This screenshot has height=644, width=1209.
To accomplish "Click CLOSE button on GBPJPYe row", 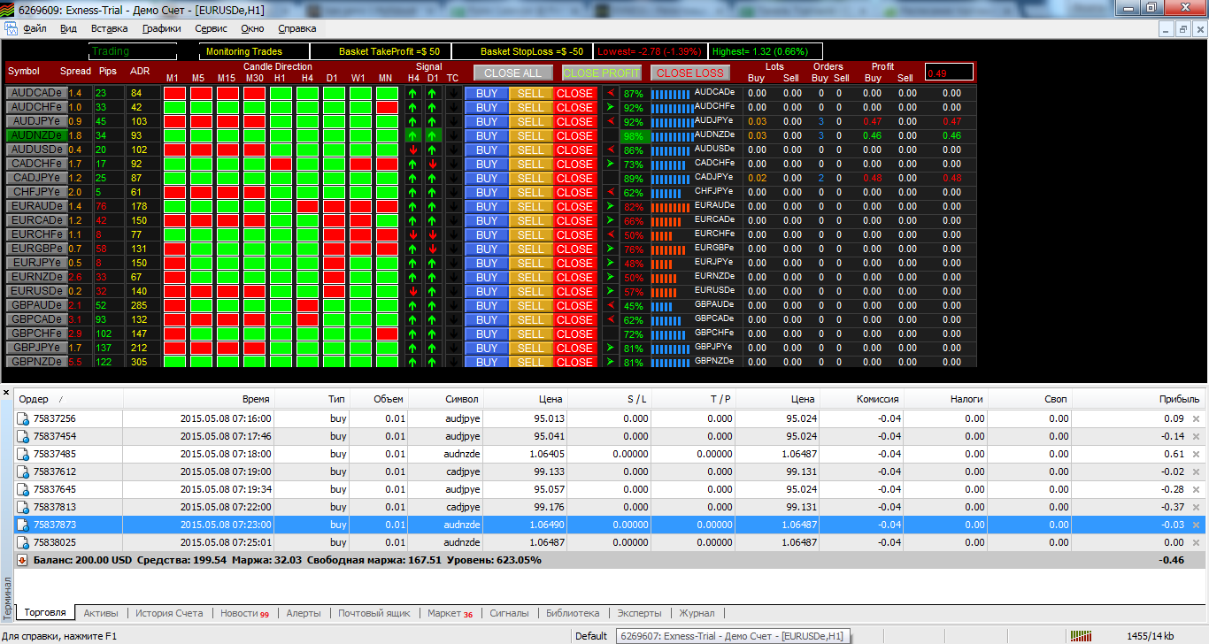I will click(x=575, y=348).
